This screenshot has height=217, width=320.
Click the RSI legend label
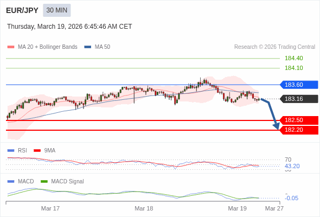22,151
